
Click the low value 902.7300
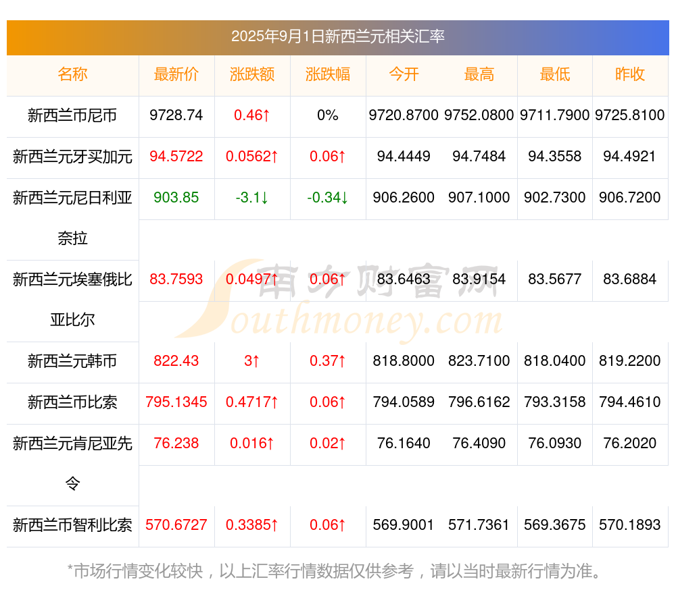(555, 198)
